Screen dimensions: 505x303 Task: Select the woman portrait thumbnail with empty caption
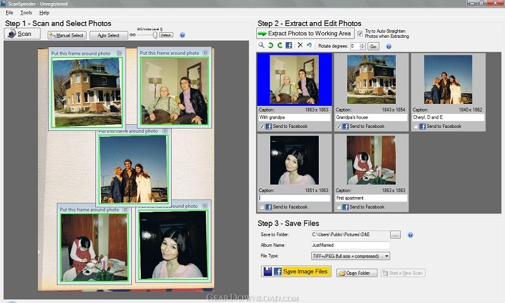pyautogui.click(x=294, y=160)
